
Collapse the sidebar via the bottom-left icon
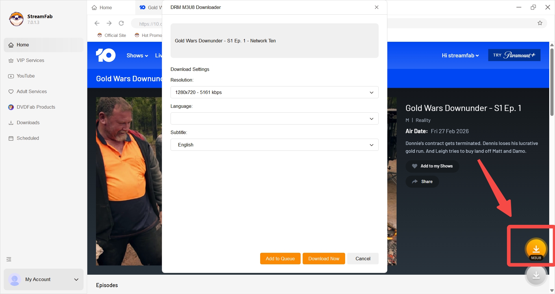9,259
